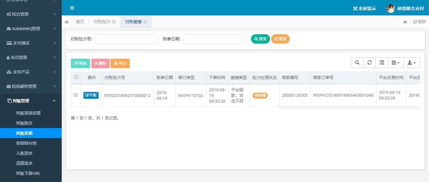Click the table horizontal scrollbar
Image resolution: width=429 pixels, height=182 pixels.
tap(350, 108)
